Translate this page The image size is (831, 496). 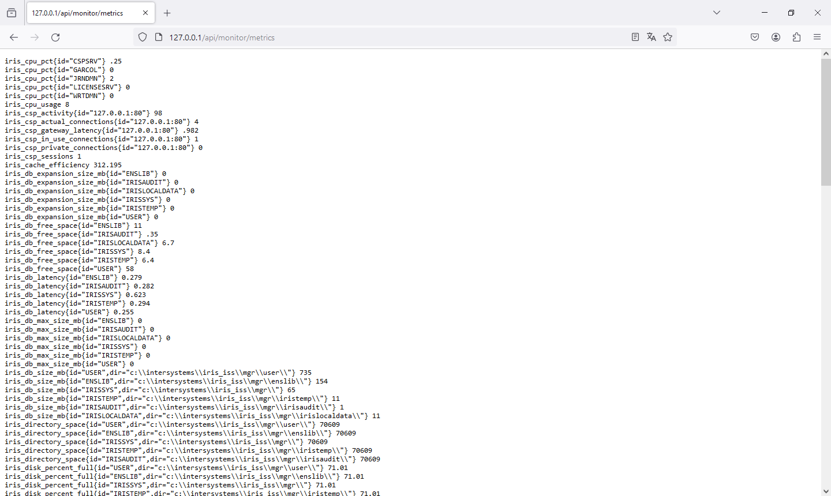pos(652,37)
